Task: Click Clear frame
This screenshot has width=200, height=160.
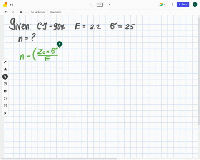Action: click(x=55, y=12)
